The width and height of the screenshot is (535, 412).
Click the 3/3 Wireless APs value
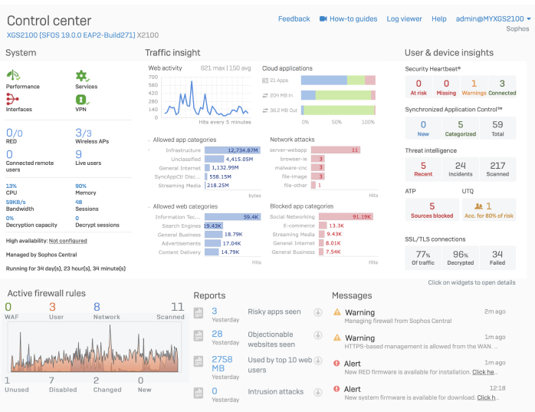point(84,133)
